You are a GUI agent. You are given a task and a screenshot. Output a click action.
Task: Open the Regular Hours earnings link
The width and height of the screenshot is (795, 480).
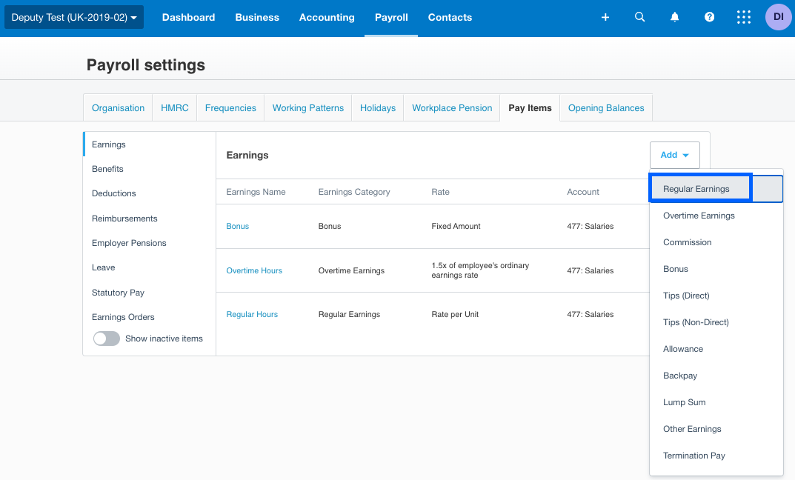tap(252, 314)
